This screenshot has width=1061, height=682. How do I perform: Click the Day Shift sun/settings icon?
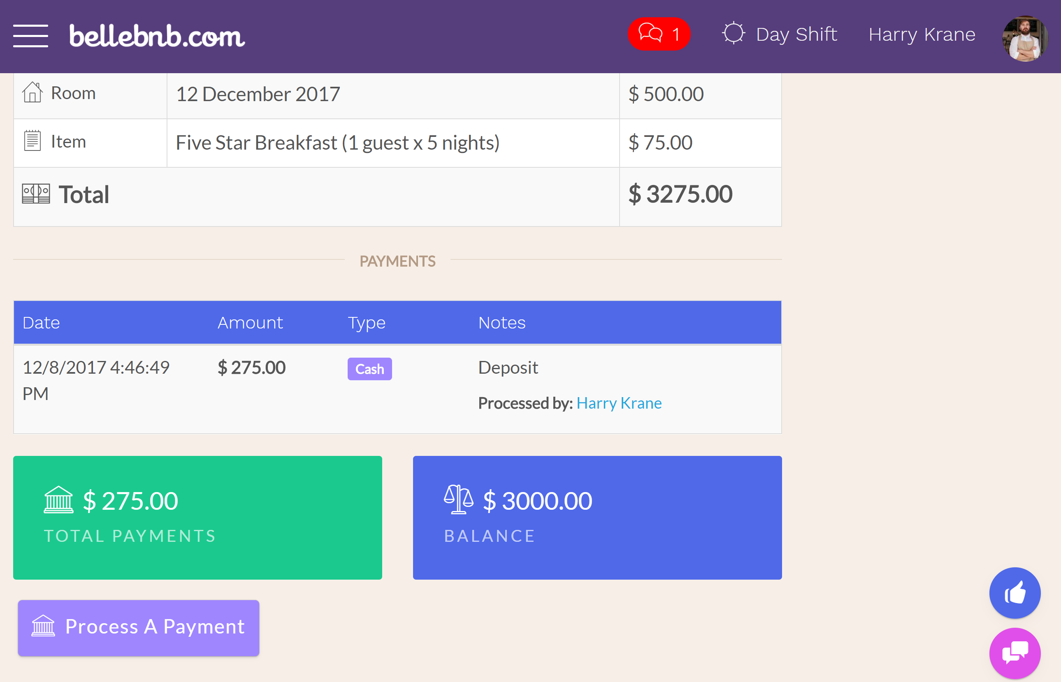(x=732, y=34)
